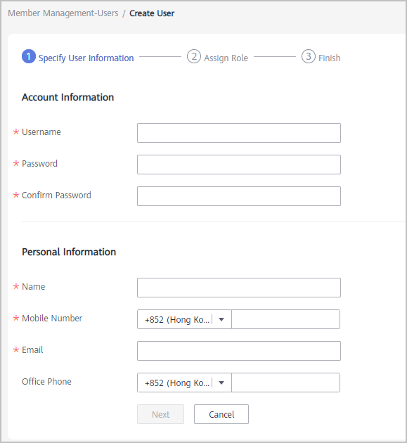Screen dimensions: 407x443
Task: Open the Mobile Number country code dropdown
Action: (x=184, y=319)
